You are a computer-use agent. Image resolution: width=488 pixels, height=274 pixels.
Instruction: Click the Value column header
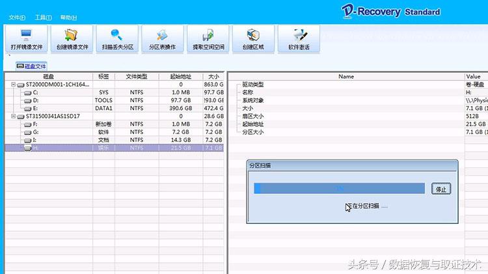click(x=476, y=76)
